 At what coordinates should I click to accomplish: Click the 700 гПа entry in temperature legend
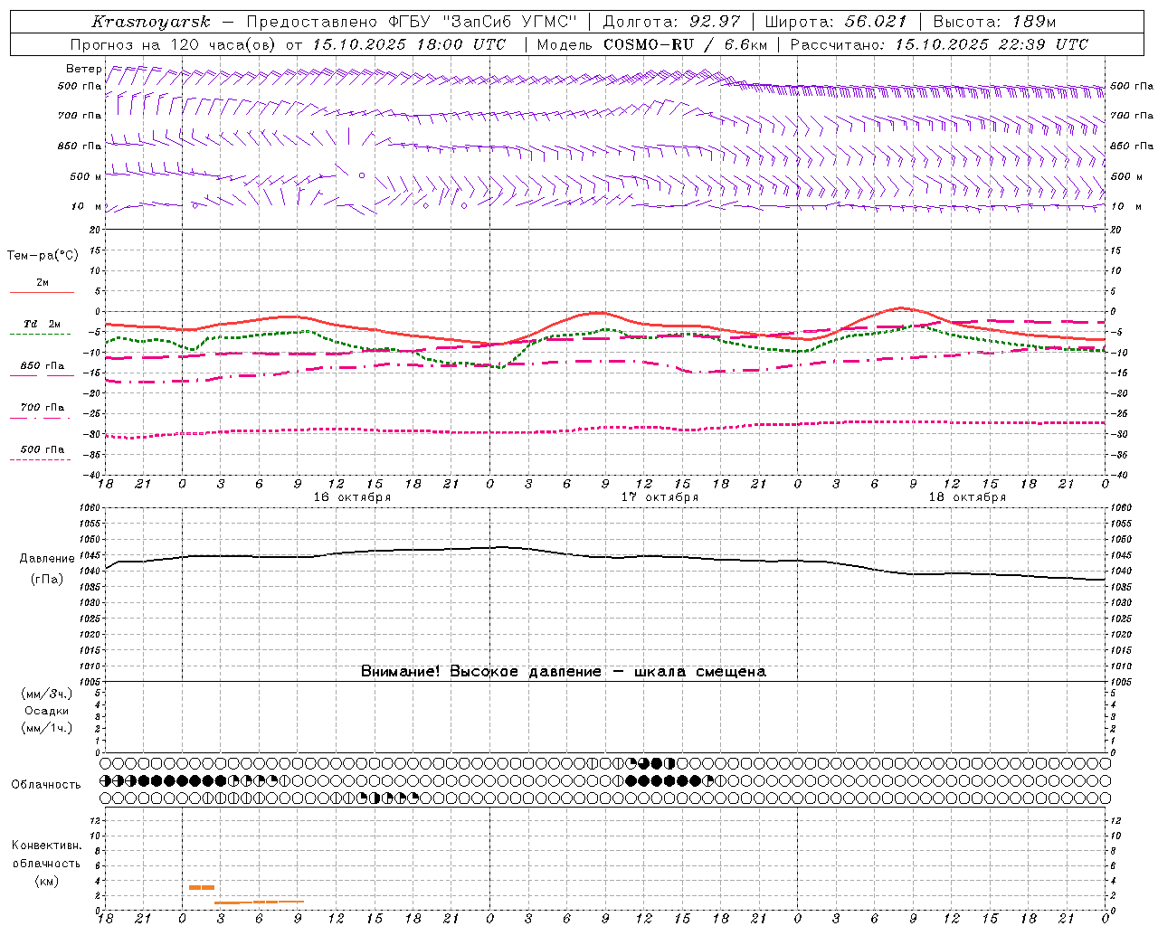42,408
